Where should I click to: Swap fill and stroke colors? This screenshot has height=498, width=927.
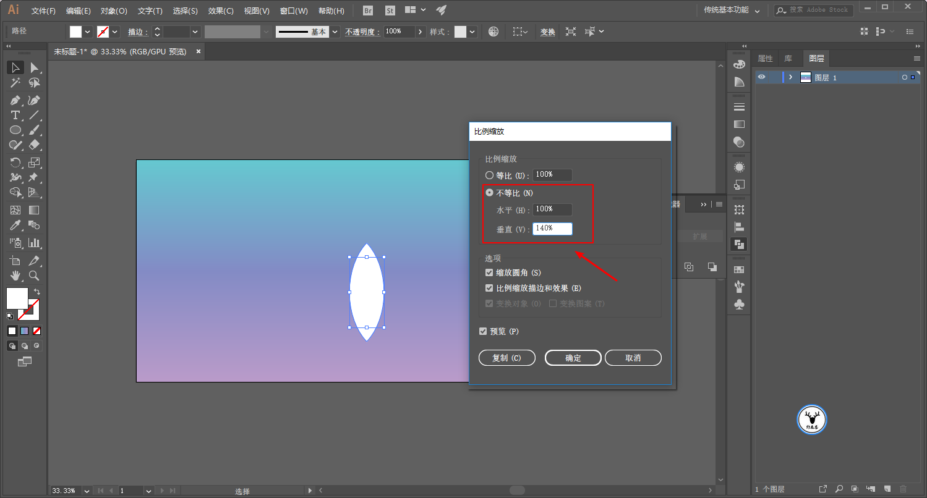point(37,292)
